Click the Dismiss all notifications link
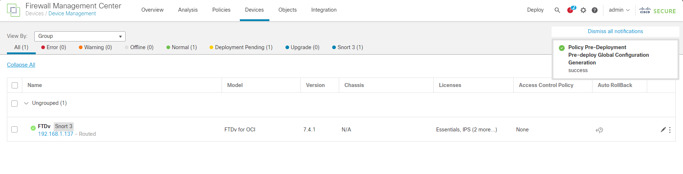Image resolution: width=683 pixels, height=174 pixels. click(x=615, y=31)
